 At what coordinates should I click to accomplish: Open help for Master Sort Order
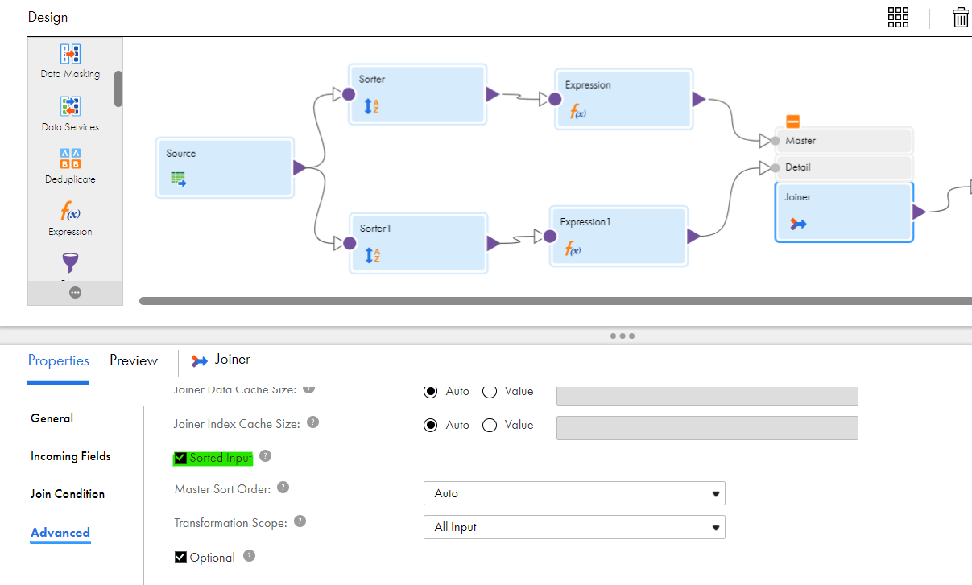[283, 488]
